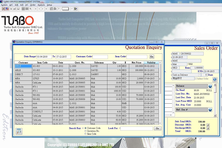Screen dimensions: 222x148
Task: Click the magnifier search toolbar icon
Action: 30,9
